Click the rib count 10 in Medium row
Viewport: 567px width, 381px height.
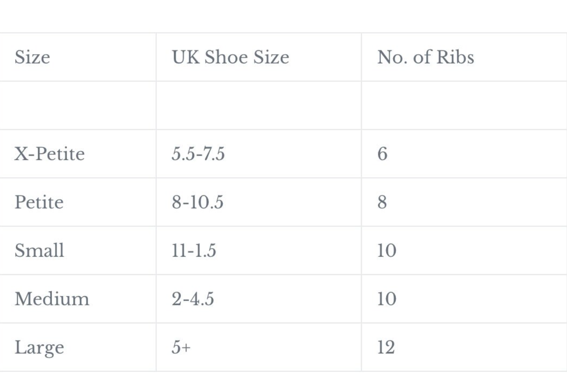tap(464, 299)
